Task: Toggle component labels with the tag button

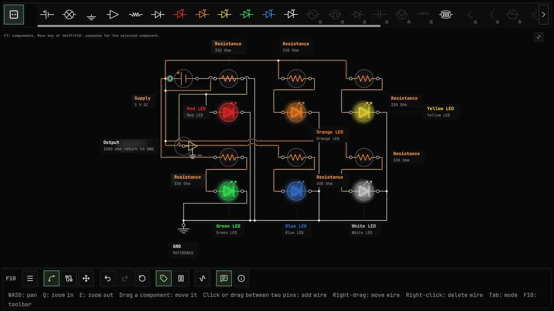Action: coord(164,278)
